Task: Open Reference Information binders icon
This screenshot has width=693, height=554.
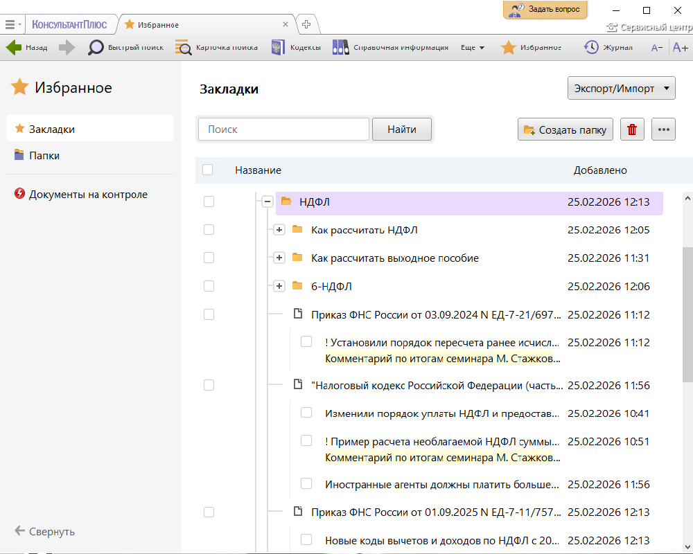Action: coord(340,48)
